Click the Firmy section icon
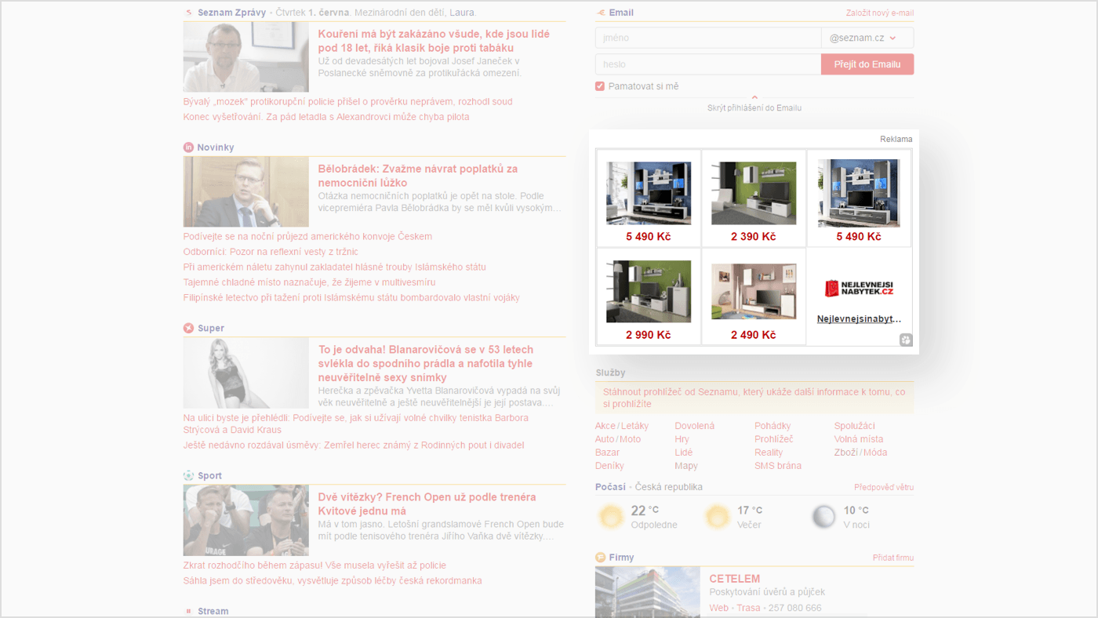Screen dimensions: 1098x618 tap(601, 558)
